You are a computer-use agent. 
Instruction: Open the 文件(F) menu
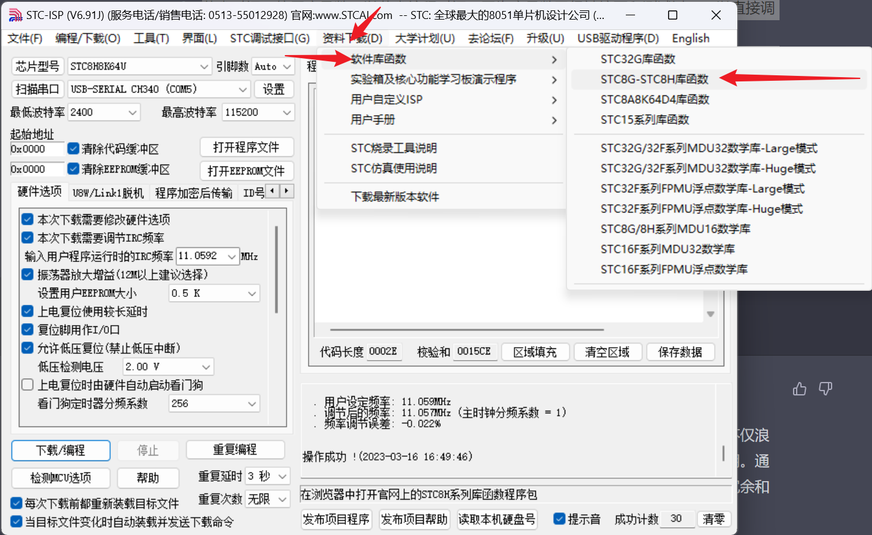pos(25,38)
